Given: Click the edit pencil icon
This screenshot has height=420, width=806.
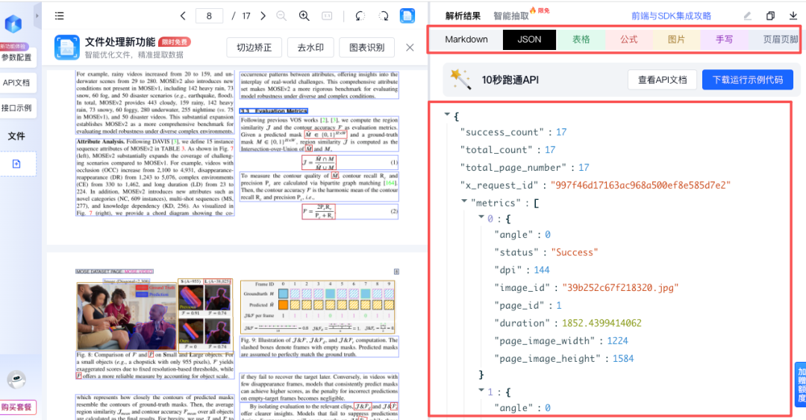Looking at the screenshot, I should tap(747, 16).
